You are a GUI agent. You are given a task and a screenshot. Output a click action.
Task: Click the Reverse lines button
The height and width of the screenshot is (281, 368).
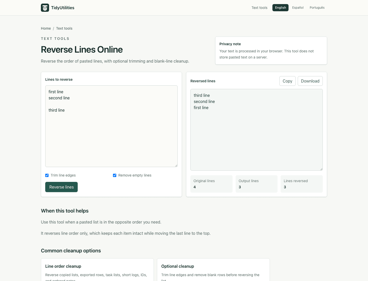click(61, 187)
